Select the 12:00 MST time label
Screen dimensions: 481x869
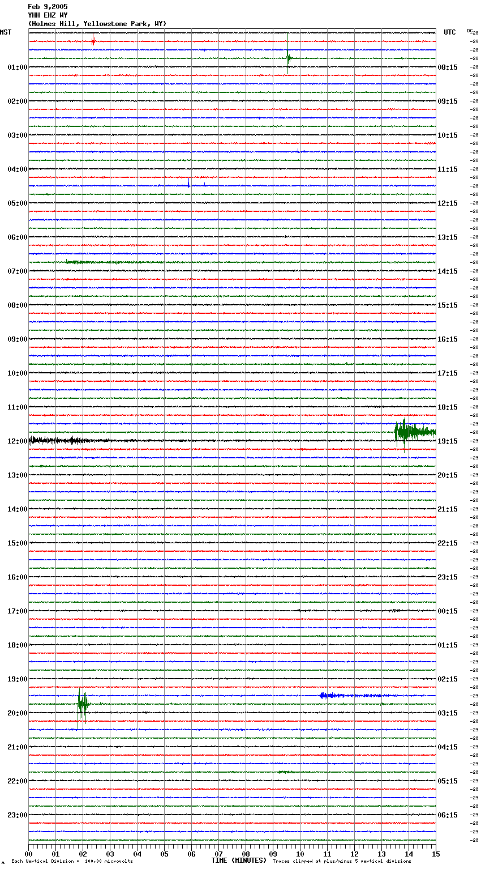(x=17, y=441)
